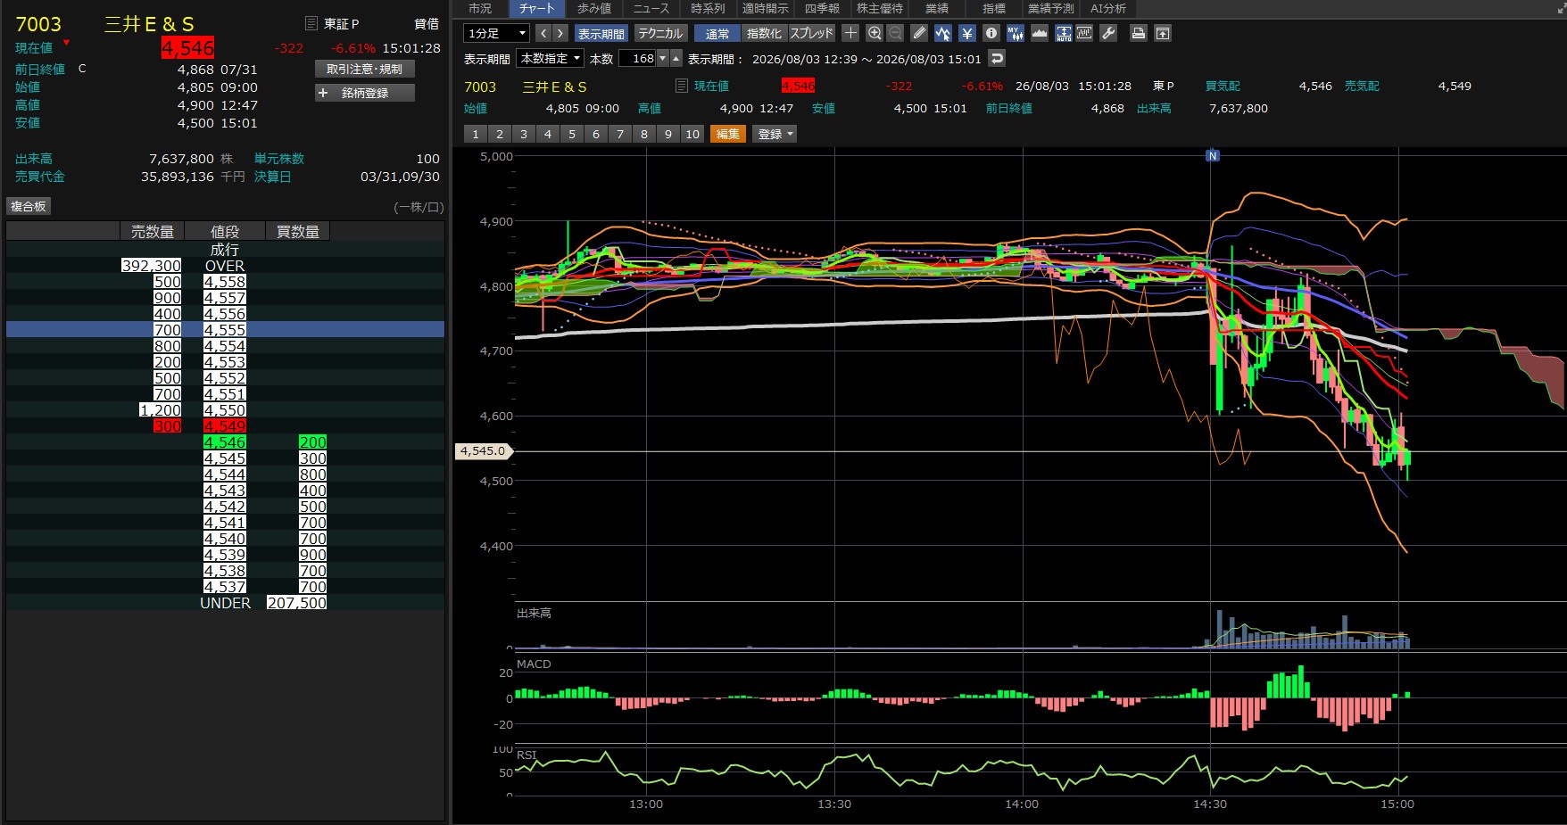Switch to the 市況 tab

pos(480,8)
